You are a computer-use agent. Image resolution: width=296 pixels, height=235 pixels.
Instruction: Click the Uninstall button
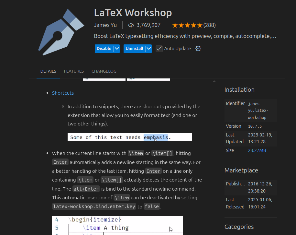tap(135, 48)
